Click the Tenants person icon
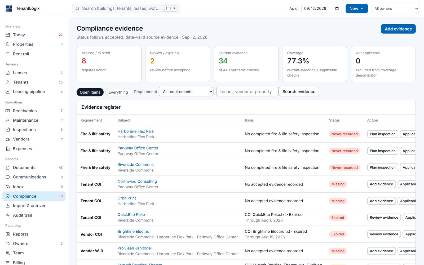The width and height of the screenshot is (424, 265). pos(8,82)
